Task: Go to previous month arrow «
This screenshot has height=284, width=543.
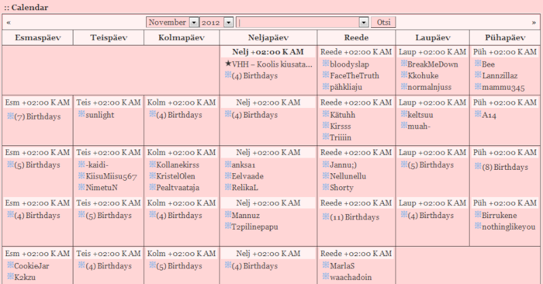Action: (9, 23)
